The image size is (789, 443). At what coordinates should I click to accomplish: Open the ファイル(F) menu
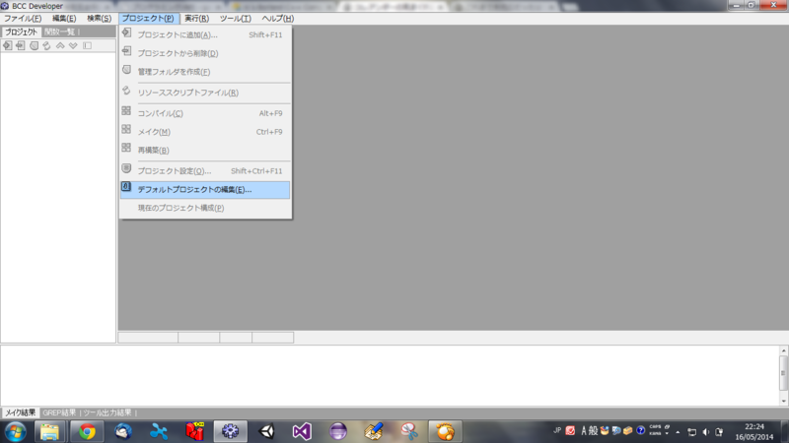(x=23, y=19)
